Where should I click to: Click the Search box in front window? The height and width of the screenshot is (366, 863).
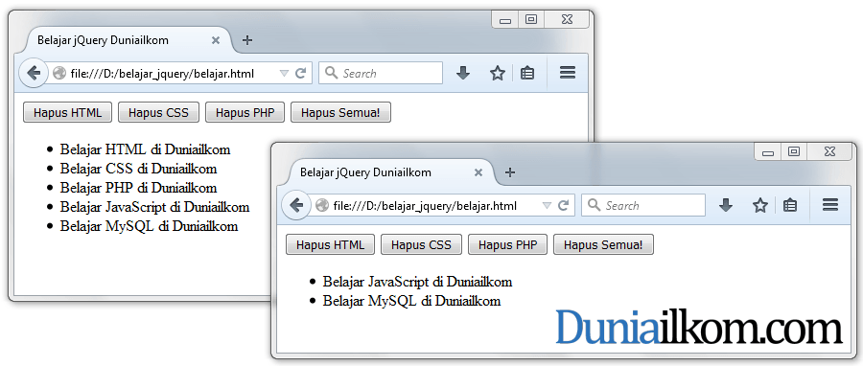(x=642, y=206)
